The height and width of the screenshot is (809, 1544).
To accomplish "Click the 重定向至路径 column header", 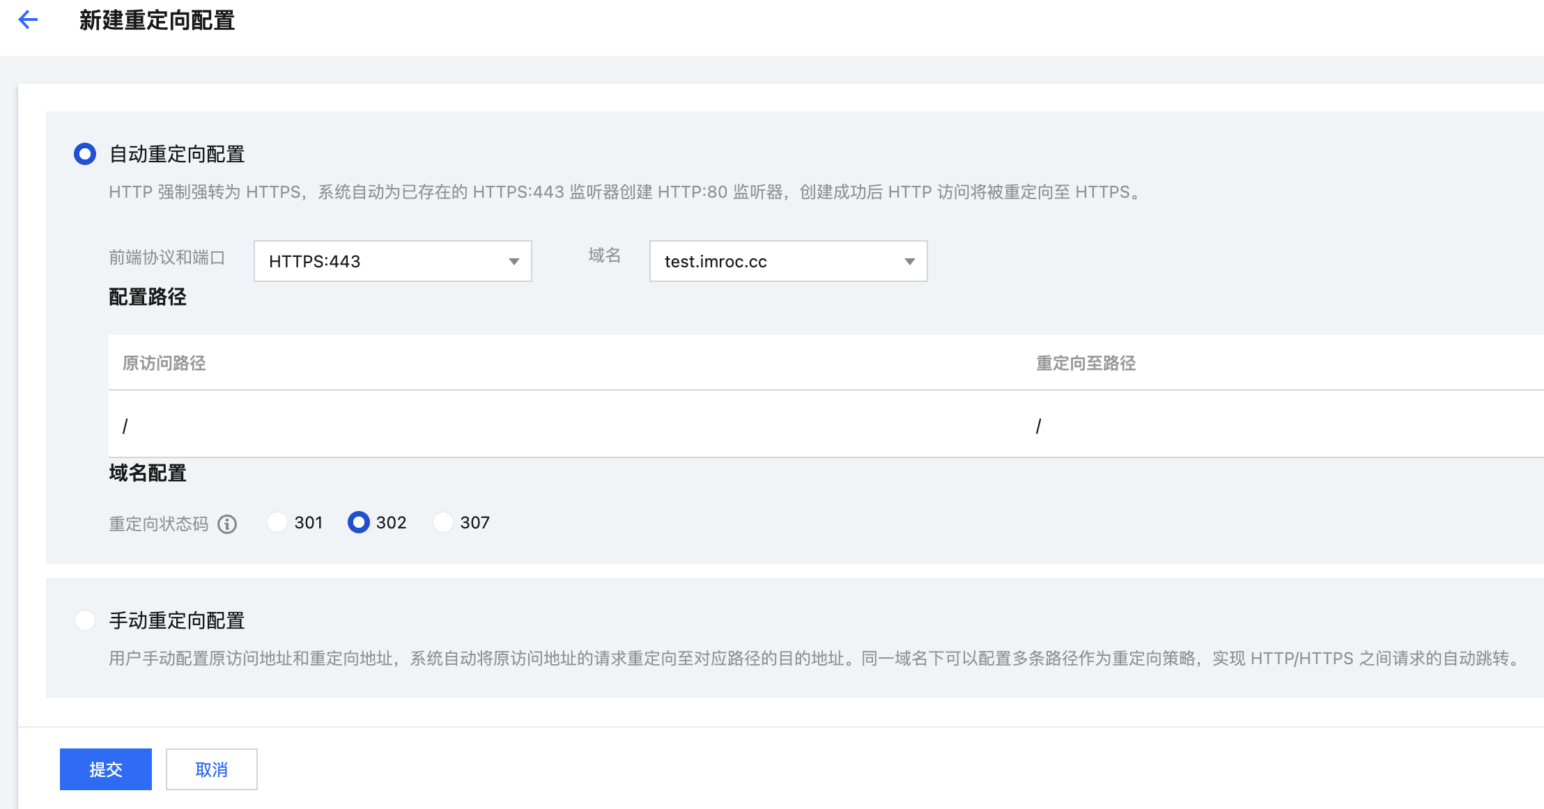I will (1086, 363).
